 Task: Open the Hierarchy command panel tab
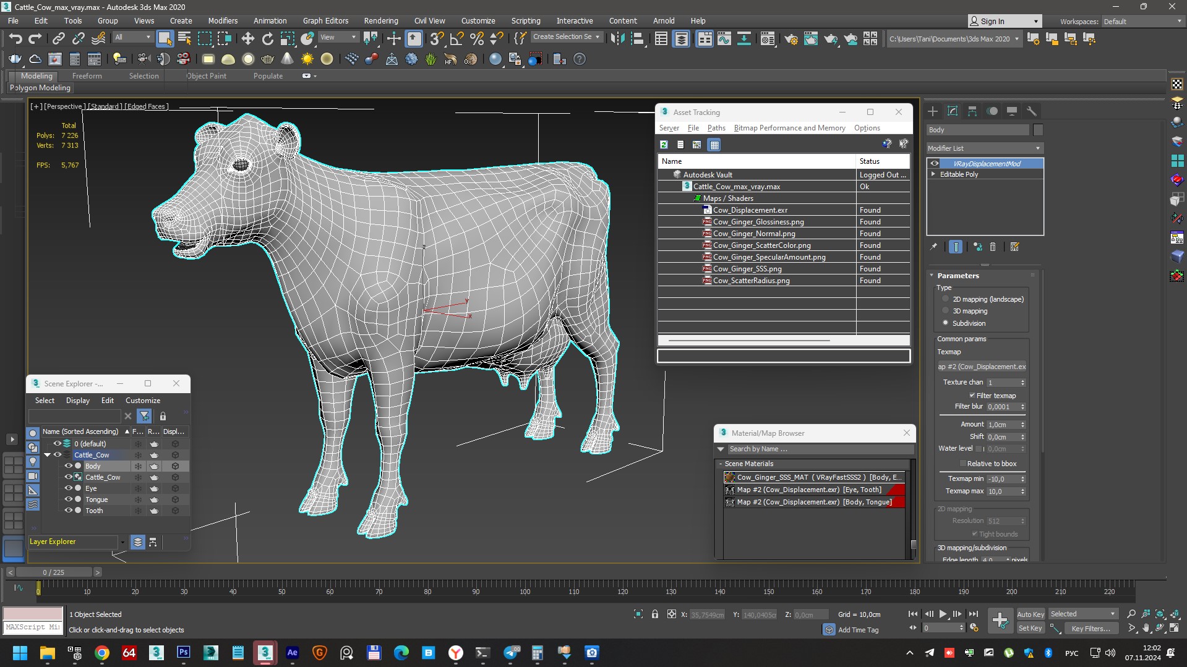(x=972, y=111)
